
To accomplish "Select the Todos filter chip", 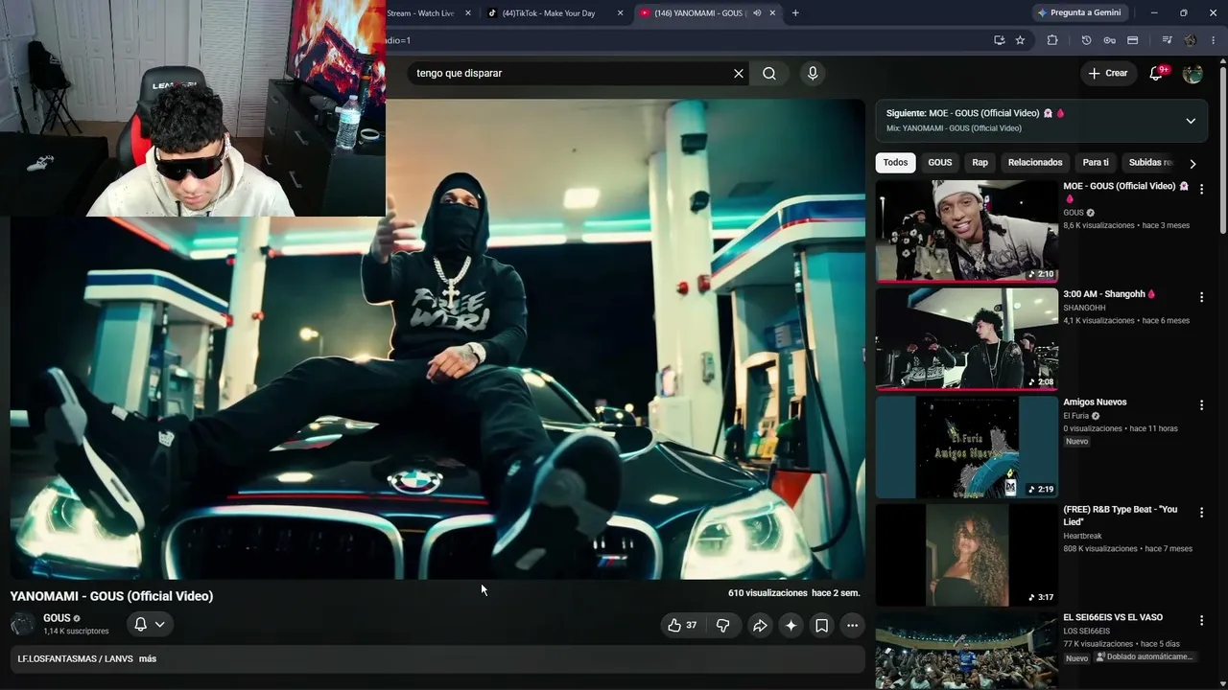I will [x=895, y=163].
